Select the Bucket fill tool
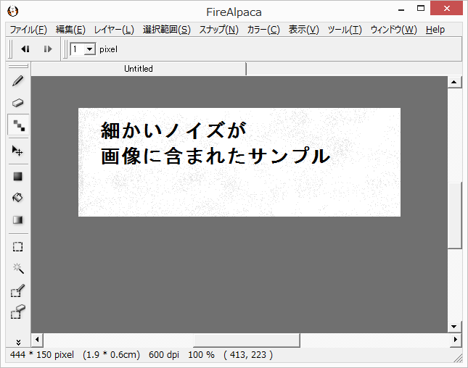This screenshot has width=468, height=368. coord(17,198)
